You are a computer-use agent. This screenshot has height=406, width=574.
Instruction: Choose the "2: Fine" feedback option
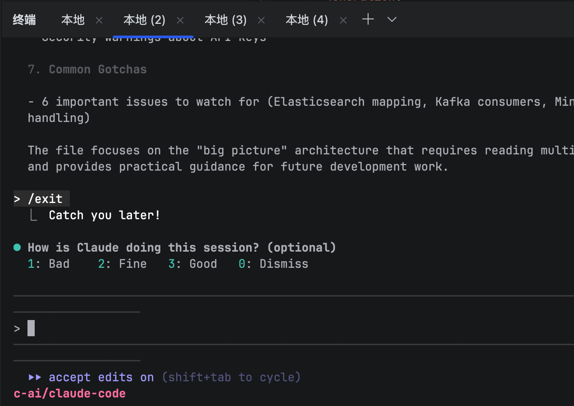pyautogui.click(x=123, y=264)
